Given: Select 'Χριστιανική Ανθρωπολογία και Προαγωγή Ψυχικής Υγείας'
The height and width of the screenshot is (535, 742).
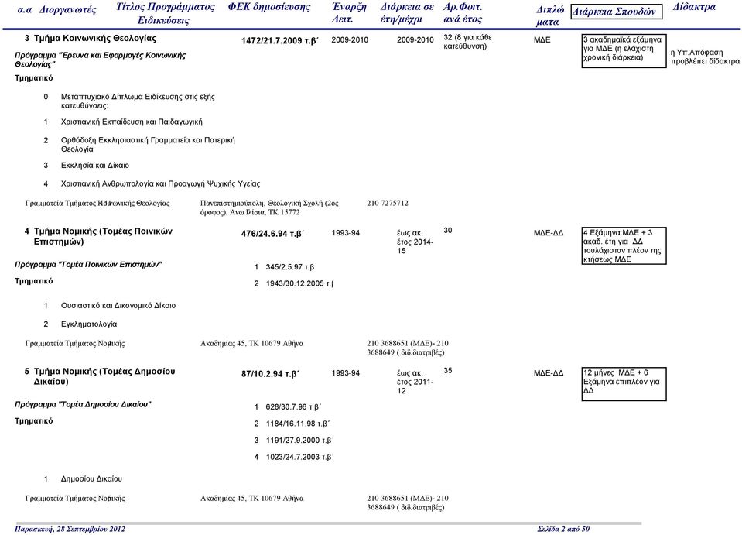Looking at the screenshot, I should point(160,183).
